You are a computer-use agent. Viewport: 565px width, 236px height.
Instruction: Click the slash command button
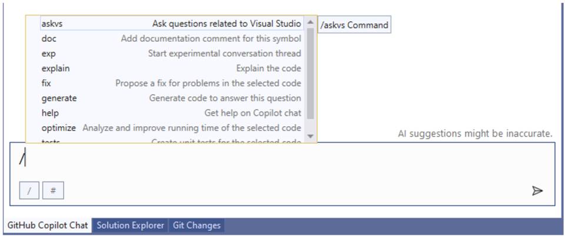[x=29, y=191]
